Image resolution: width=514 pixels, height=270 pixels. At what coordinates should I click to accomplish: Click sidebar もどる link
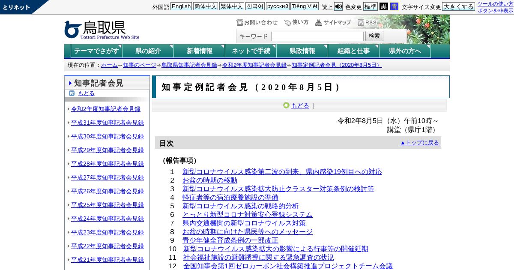(x=86, y=93)
